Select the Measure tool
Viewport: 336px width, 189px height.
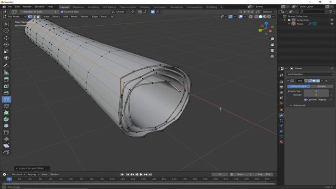[6, 72]
